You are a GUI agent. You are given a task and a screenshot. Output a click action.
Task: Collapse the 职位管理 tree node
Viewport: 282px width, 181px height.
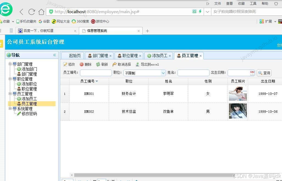[x=10, y=79]
